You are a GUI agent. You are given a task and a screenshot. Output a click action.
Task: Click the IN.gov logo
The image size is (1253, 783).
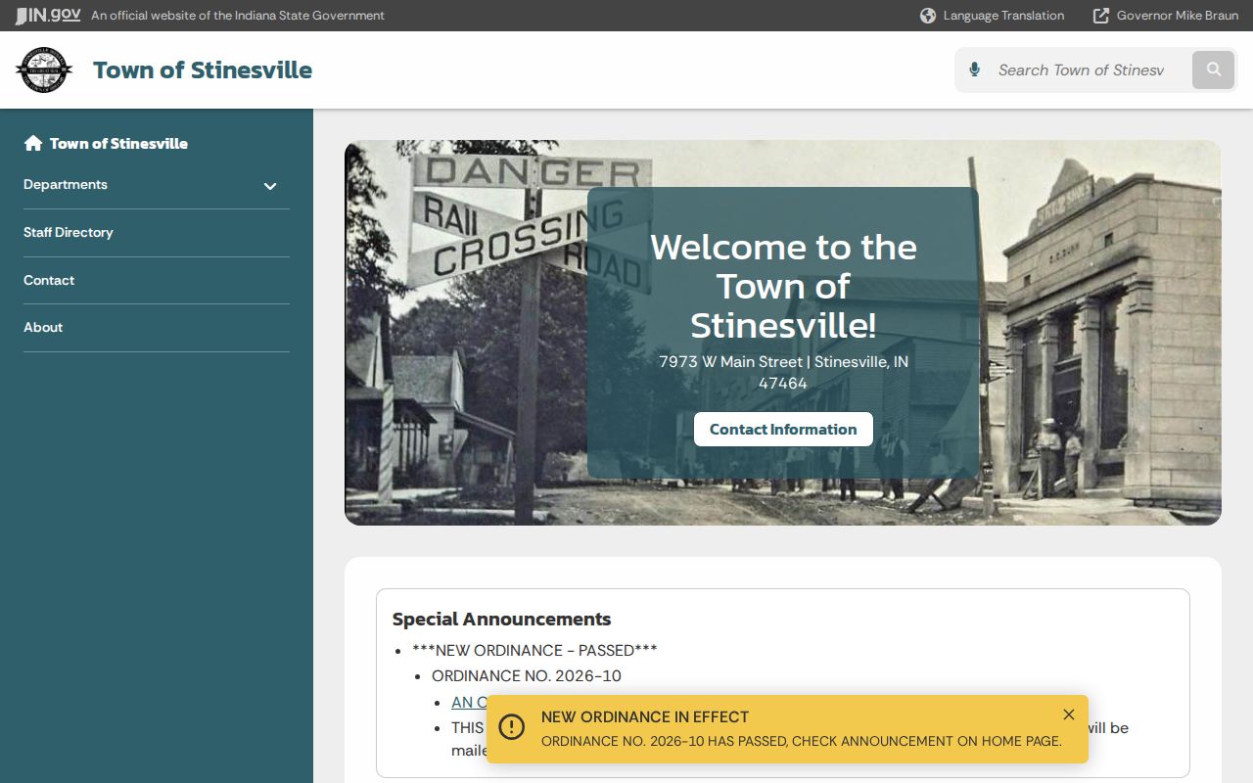[x=47, y=15]
